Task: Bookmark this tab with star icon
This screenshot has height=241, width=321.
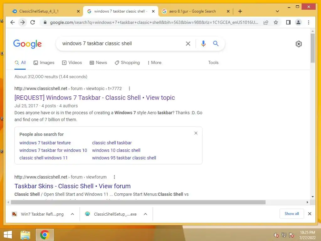Action: [x=276, y=22]
